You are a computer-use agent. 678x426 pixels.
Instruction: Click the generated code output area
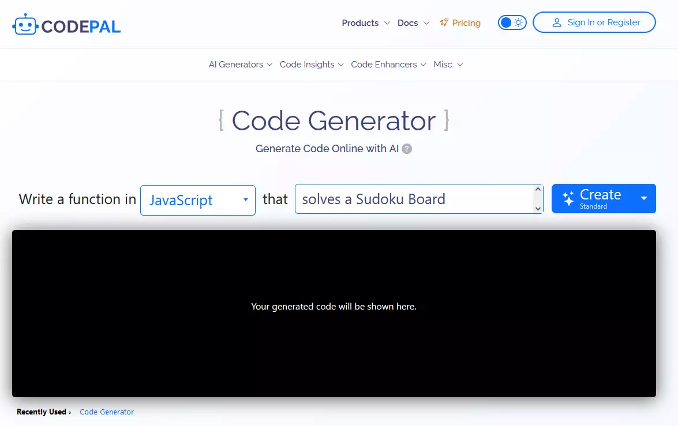point(334,313)
